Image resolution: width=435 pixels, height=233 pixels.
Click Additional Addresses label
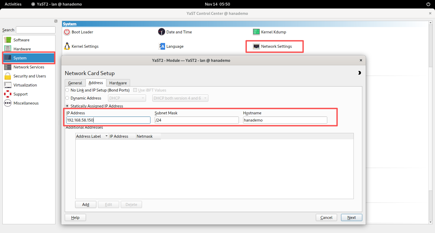(84, 128)
